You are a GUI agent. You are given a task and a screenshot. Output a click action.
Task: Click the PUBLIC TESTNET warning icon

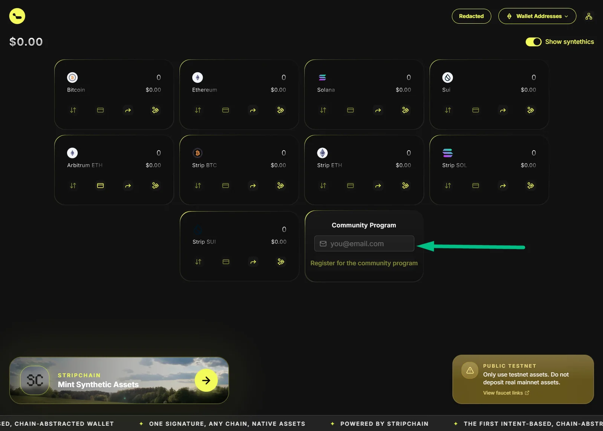point(470,370)
